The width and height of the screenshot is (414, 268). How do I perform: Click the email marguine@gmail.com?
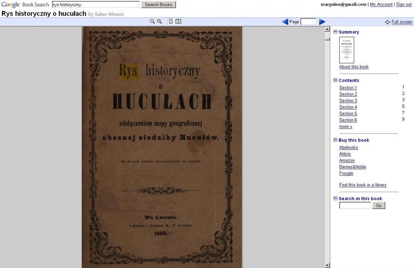[344, 4]
